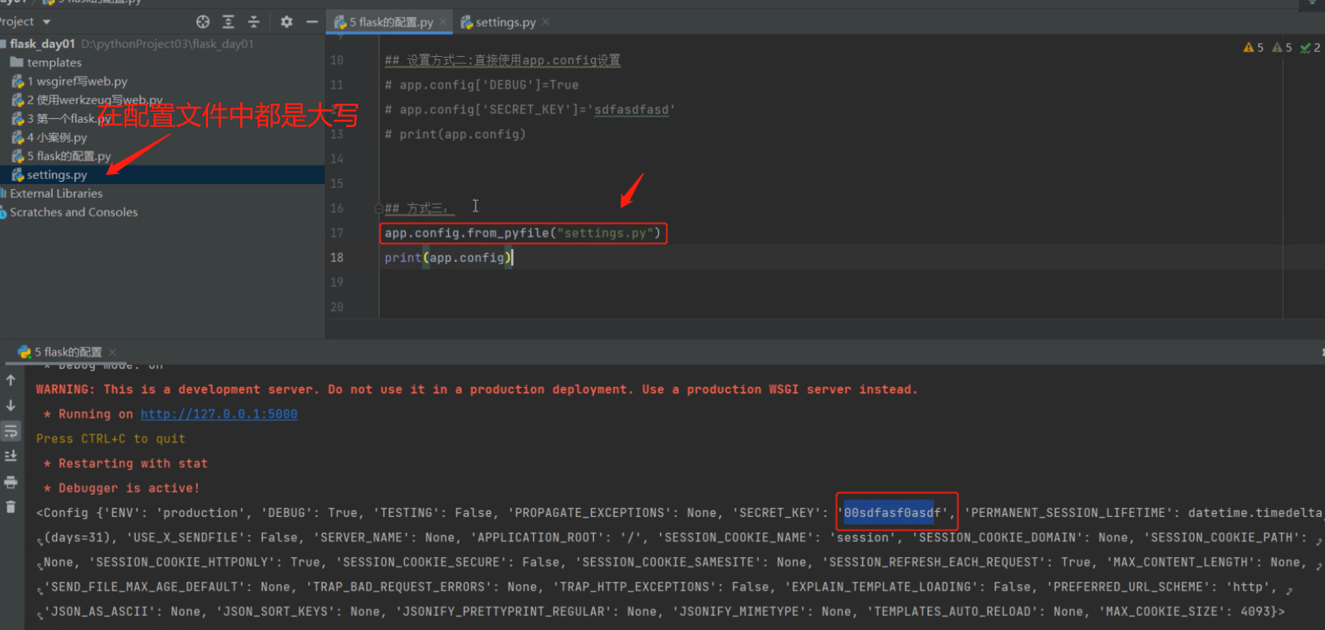This screenshot has height=630, width=1325.
Task: Open file '4 小案例.py'
Action: [x=57, y=137]
